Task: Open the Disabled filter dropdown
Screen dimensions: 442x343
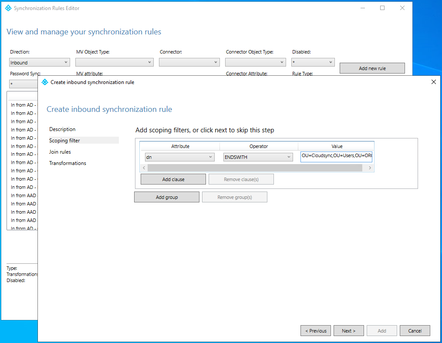Action: click(x=313, y=62)
